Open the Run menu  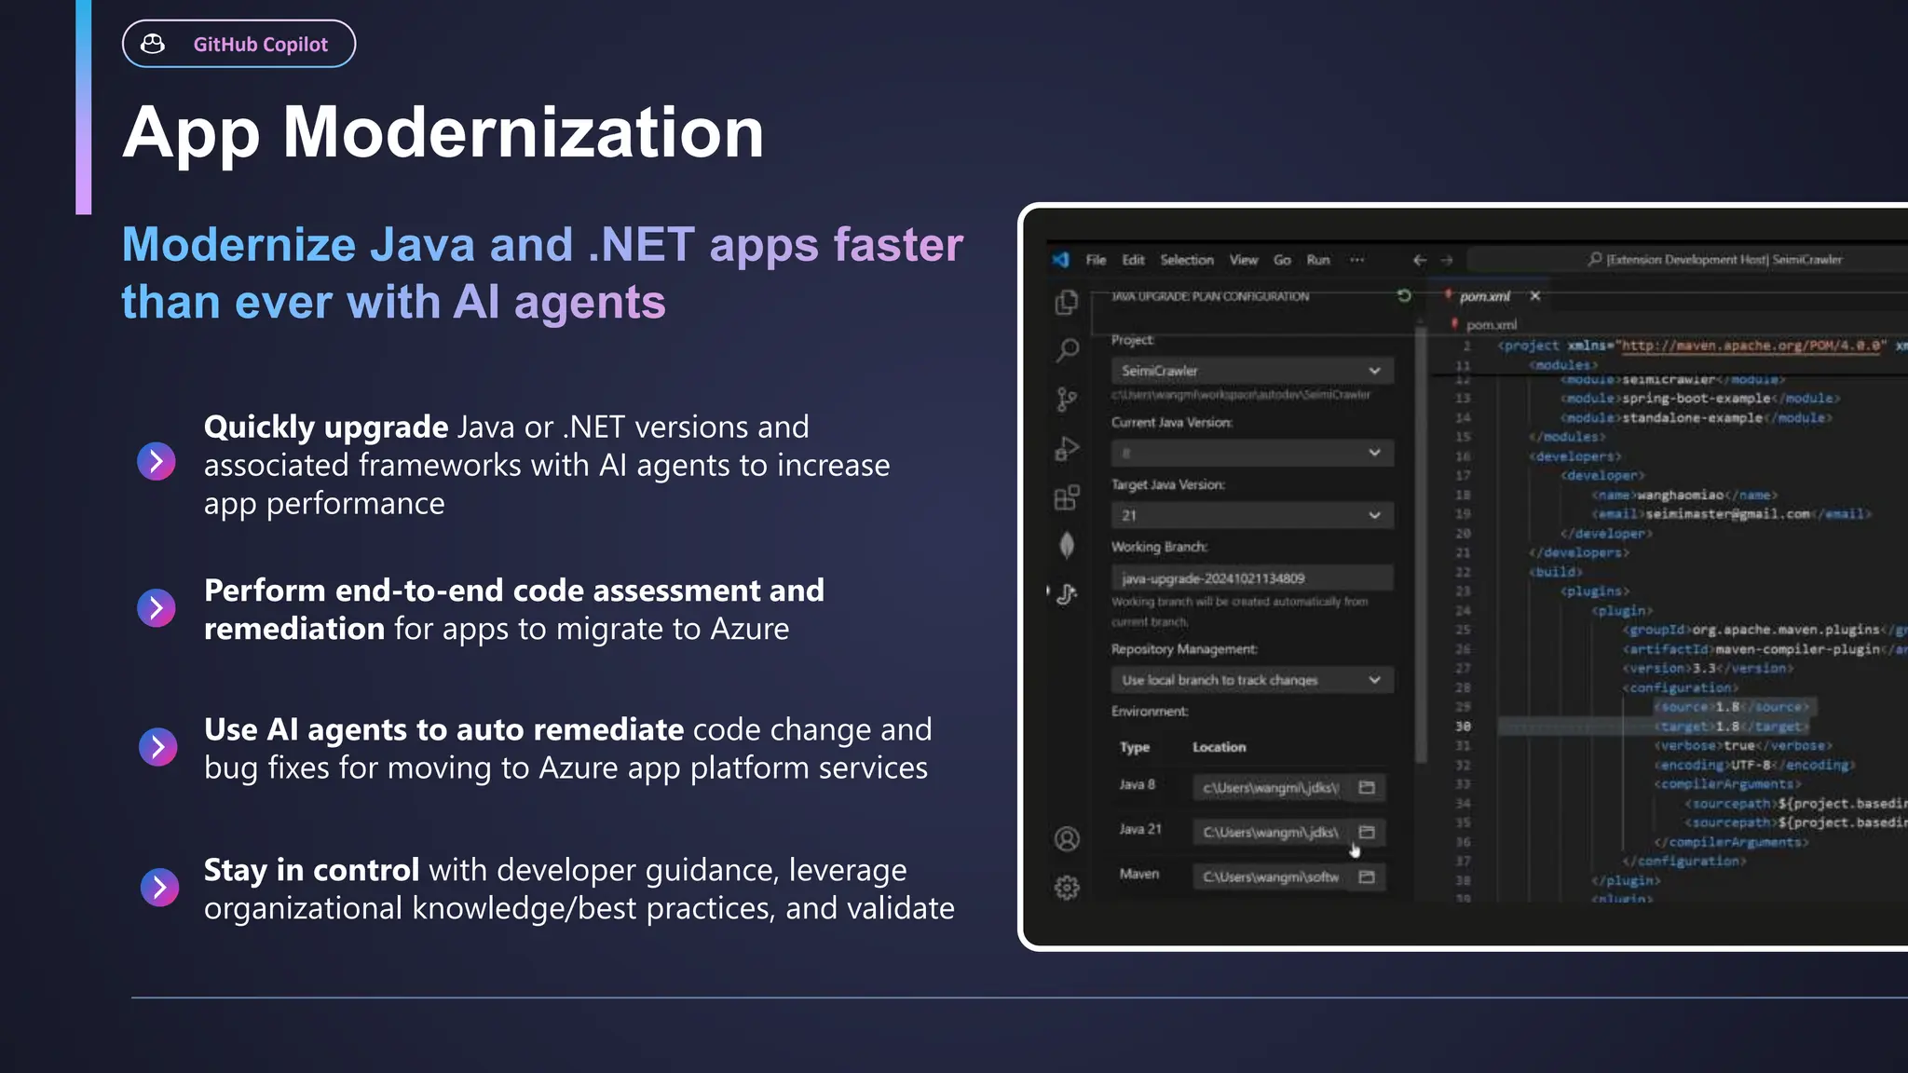click(1318, 260)
